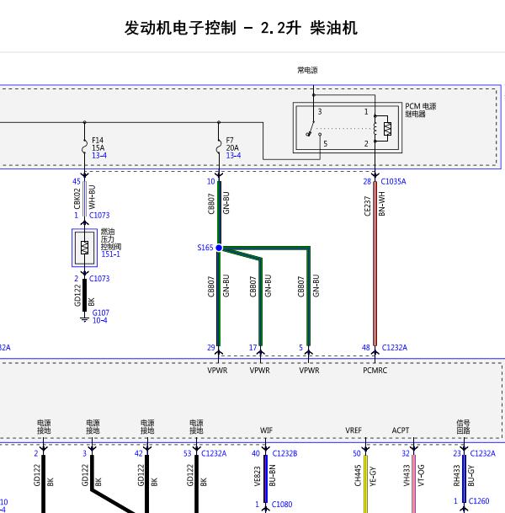
Task: Click the VREF terminal label
Action: pos(353,430)
